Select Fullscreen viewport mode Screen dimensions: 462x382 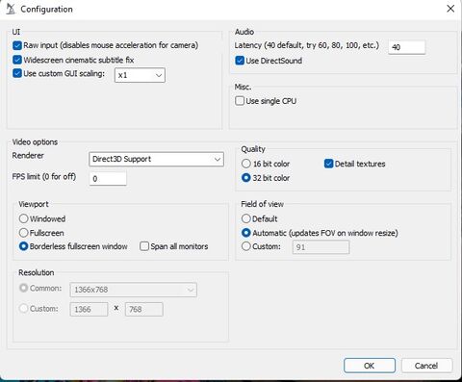pyautogui.click(x=23, y=233)
